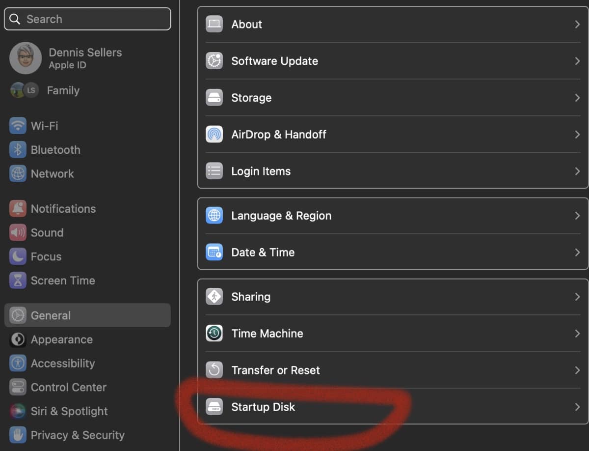Expand the Storage row chevron
This screenshot has height=451, width=589.
click(577, 98)
